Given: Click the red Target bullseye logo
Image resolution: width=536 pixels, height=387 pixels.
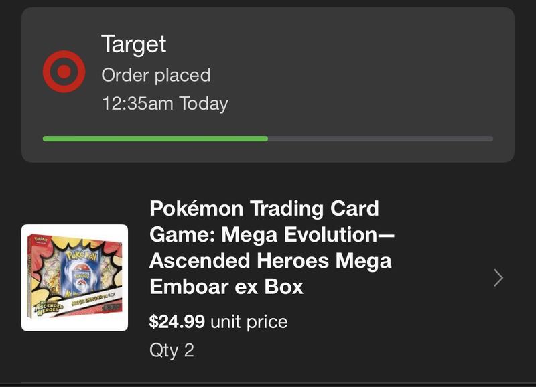Looking at the screenshot, I should click(64, 72).
